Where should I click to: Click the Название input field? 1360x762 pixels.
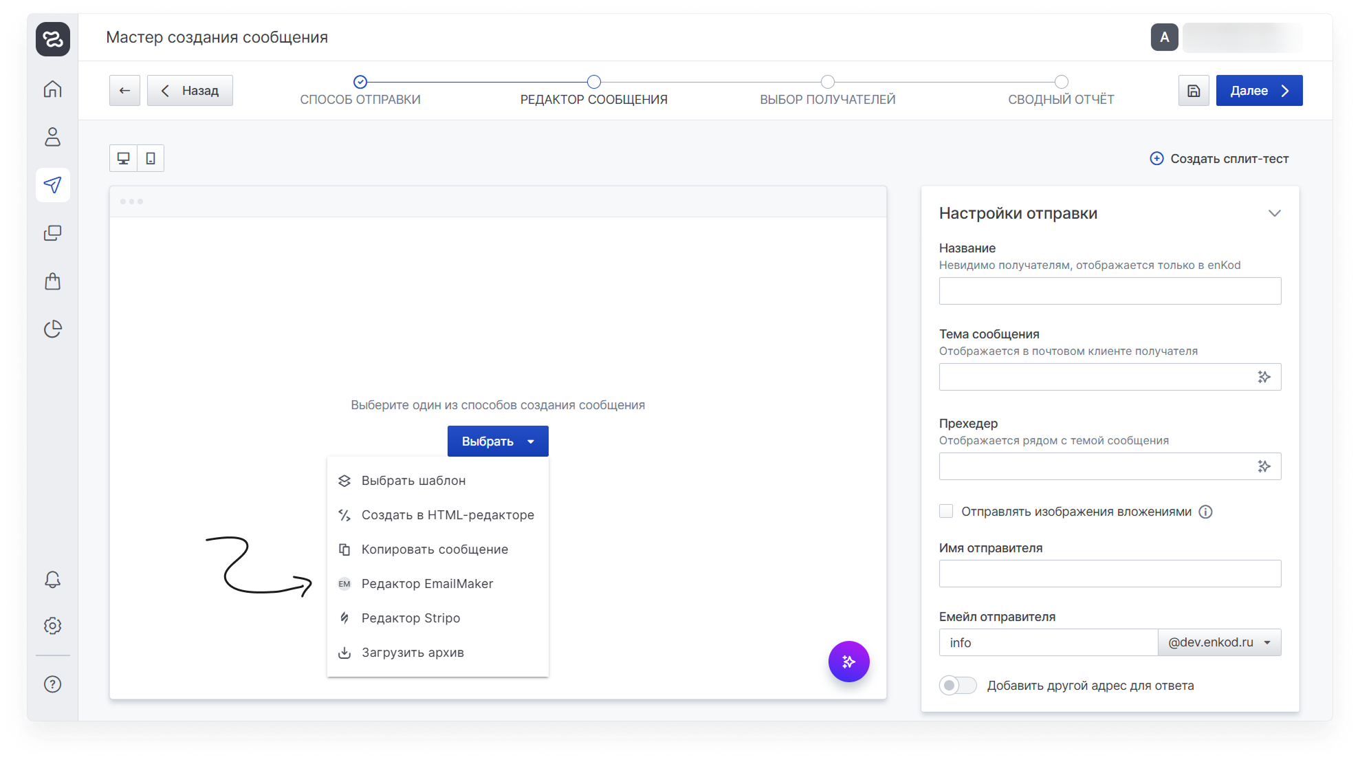coord(1110,291)
